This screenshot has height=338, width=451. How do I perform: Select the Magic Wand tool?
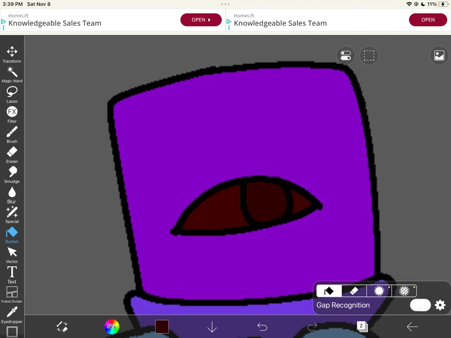click(12, 75)
